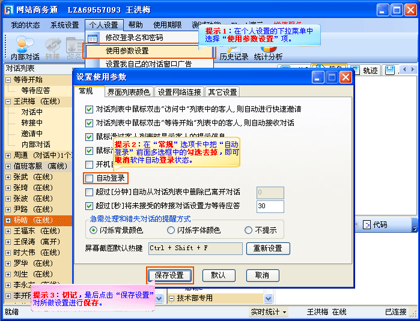Select the 闪烁字体颜色 radio option
The image size is (420, 321).
click(x=171, y=230)
